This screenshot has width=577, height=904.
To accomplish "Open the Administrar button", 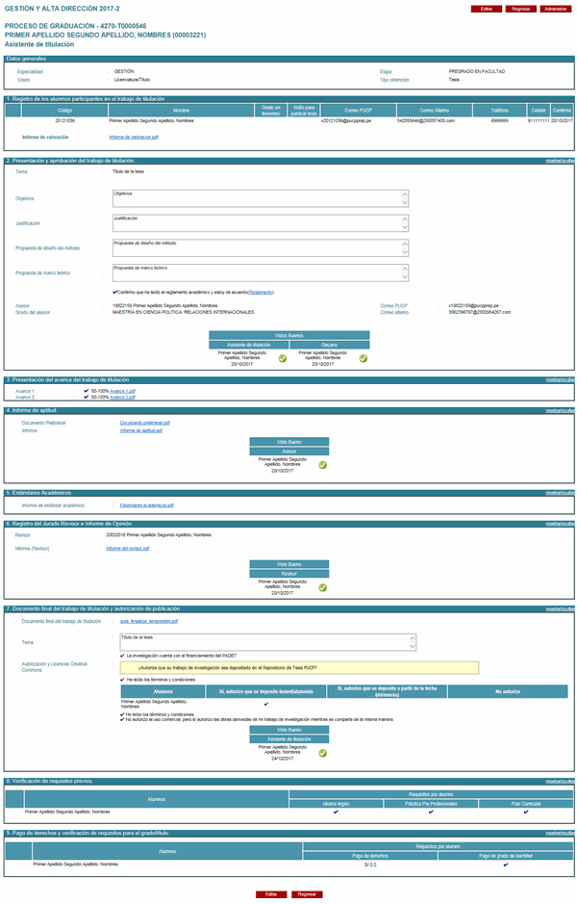I will click(x=556, y=10).
